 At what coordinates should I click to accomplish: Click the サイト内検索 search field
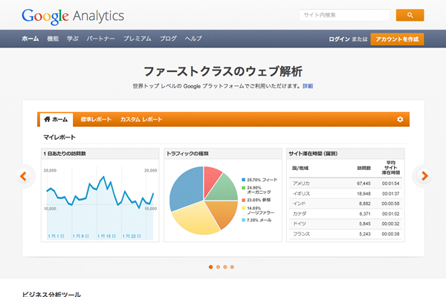click(344, 15)
